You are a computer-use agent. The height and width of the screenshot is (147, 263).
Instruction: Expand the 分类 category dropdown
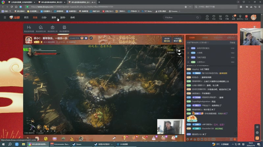[x=44, y=17]
